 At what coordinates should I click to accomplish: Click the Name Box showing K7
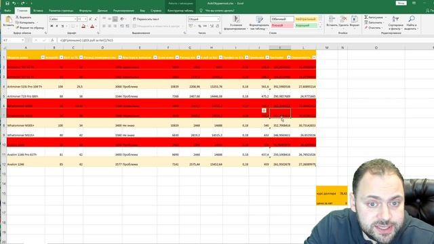[x=13, y=41]
